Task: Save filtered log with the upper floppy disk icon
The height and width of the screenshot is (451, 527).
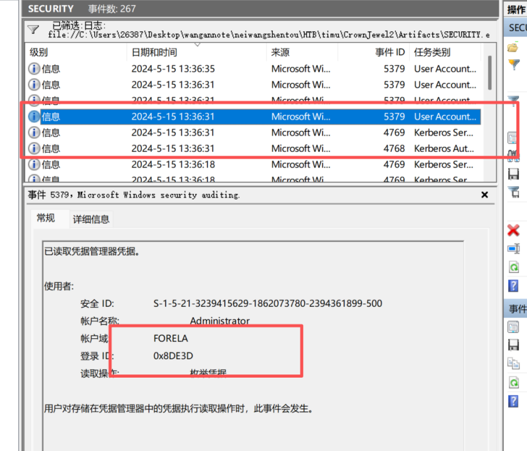Action: pos(514,174)
